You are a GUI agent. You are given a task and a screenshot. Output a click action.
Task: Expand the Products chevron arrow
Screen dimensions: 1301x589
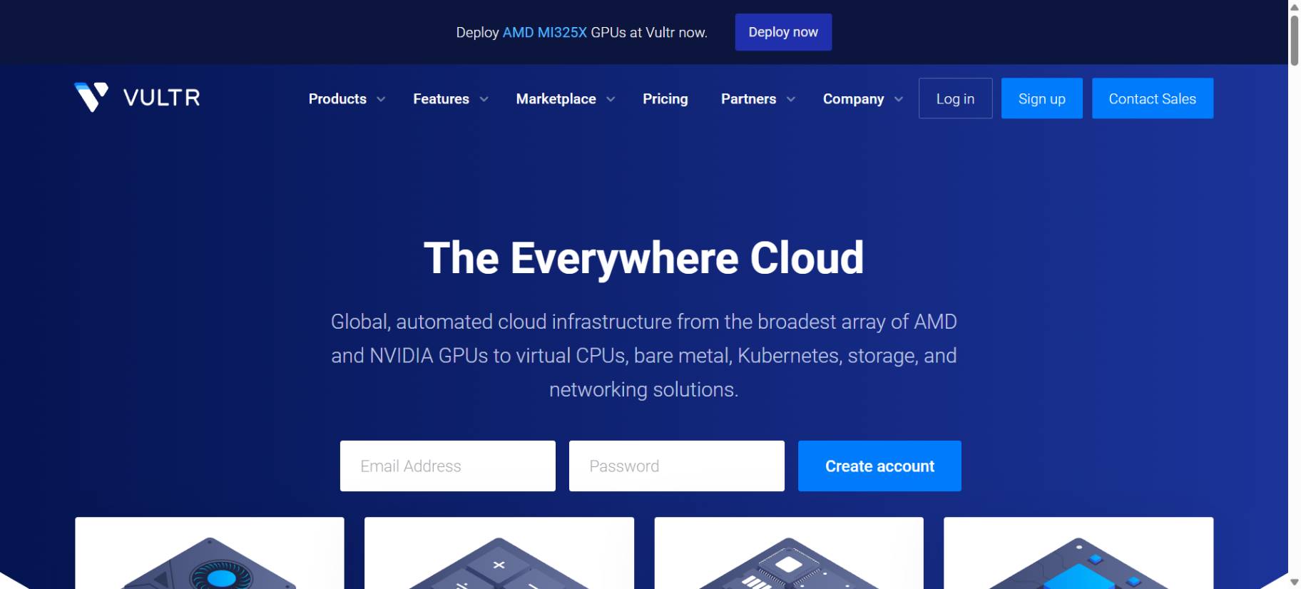tap(381, 99)
